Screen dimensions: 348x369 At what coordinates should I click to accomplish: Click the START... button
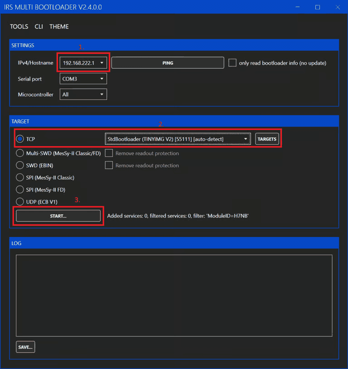point(58,216)
